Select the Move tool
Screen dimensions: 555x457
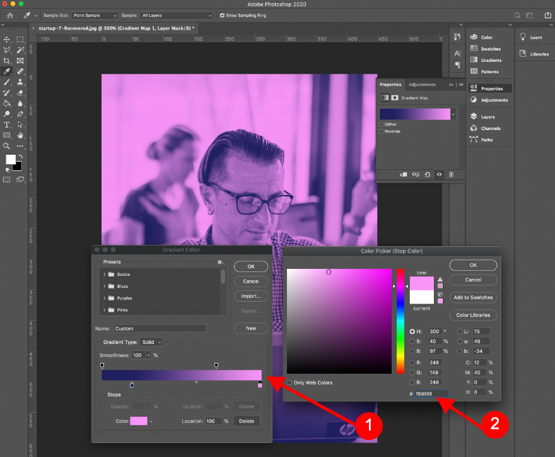7,39
